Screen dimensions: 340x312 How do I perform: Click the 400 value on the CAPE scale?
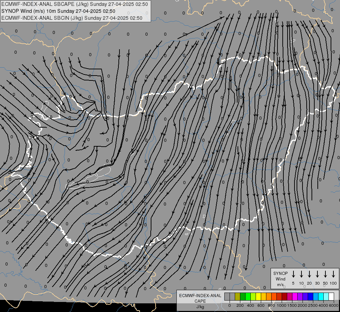pos(250,305)
